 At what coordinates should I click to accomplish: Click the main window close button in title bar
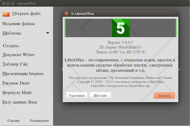tap(4, 3)
